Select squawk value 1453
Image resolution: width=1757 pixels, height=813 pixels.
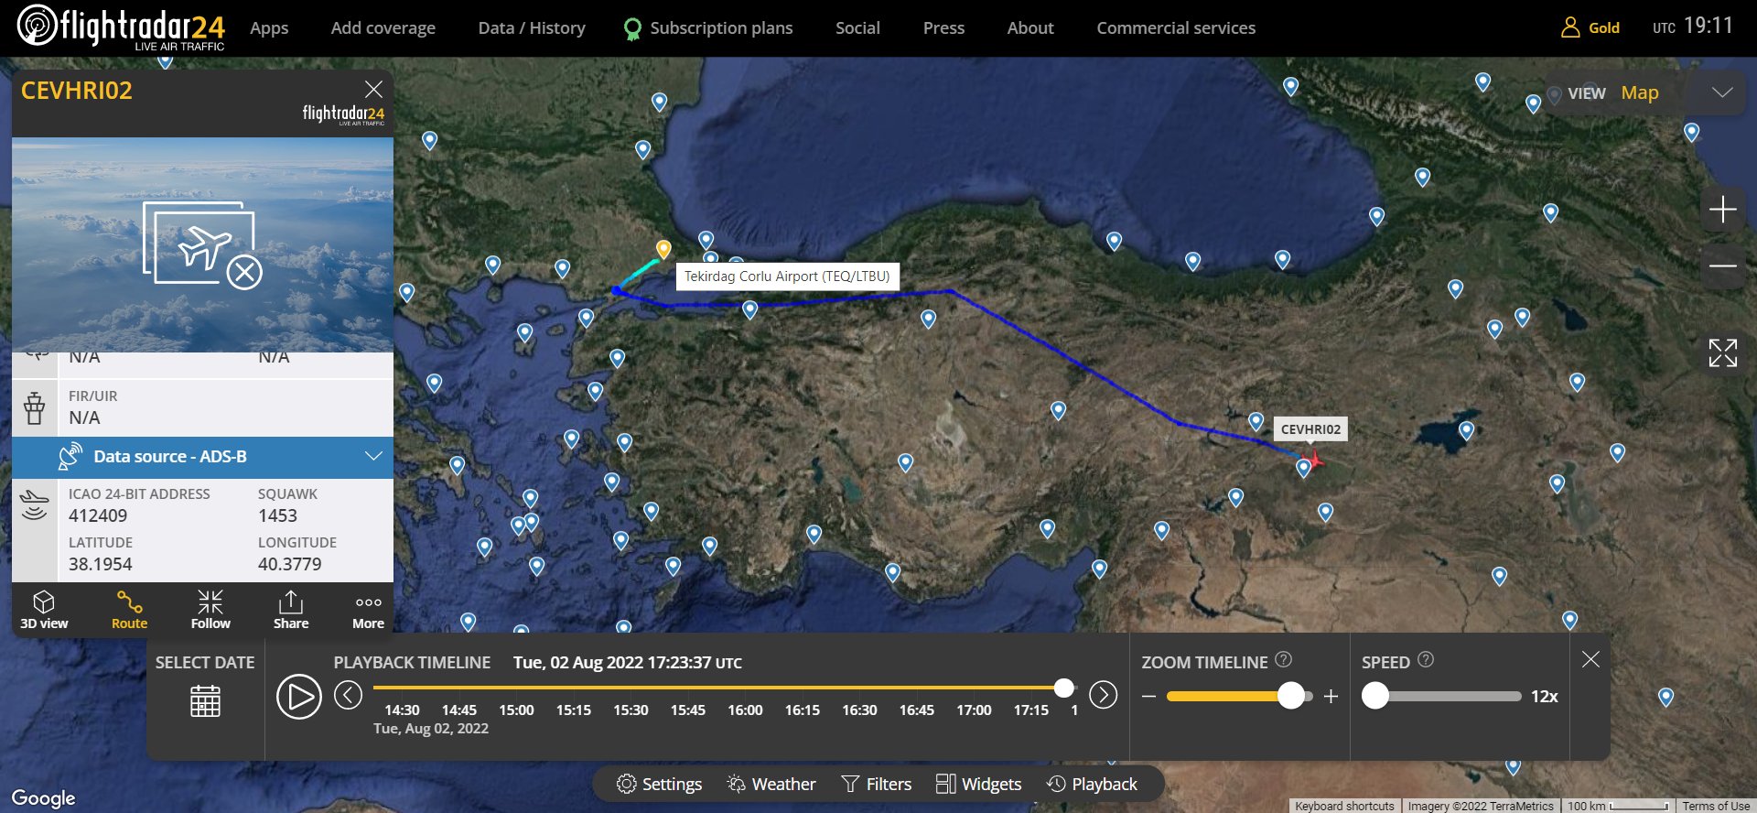pyautogui.click(x=277, y=515)
